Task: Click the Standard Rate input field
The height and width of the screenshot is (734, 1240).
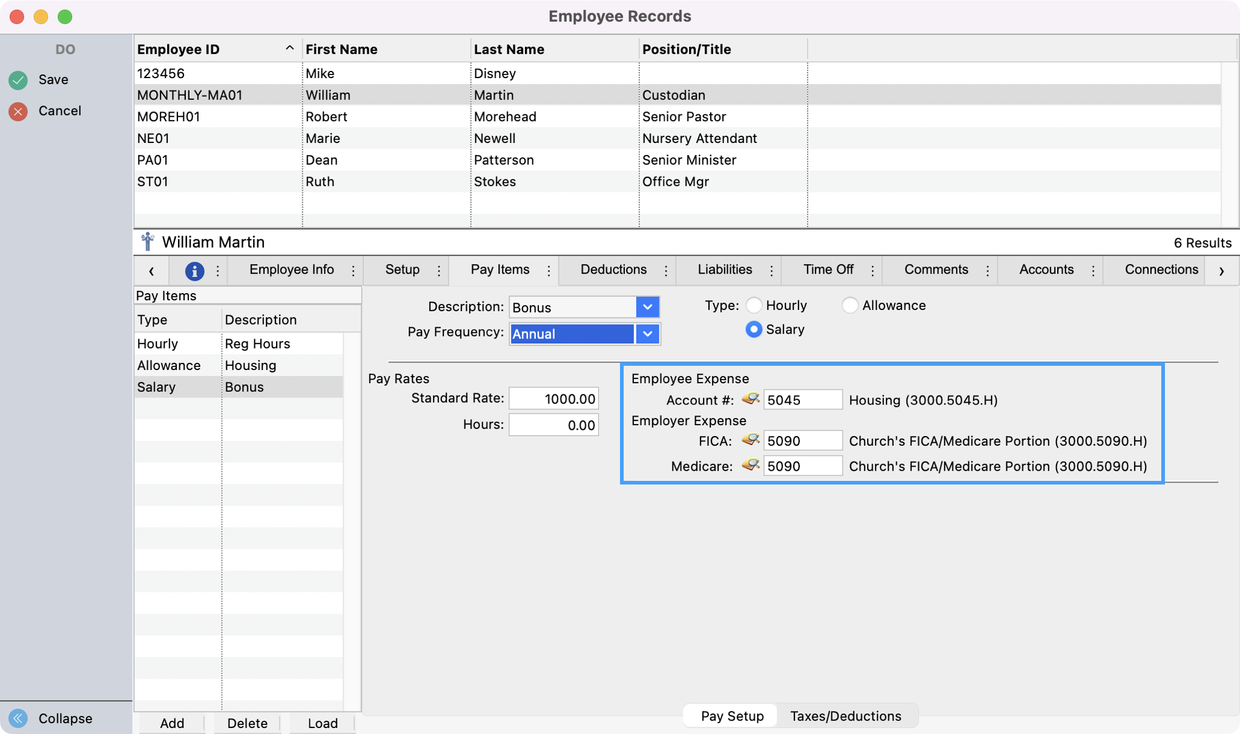Action: 553,399
